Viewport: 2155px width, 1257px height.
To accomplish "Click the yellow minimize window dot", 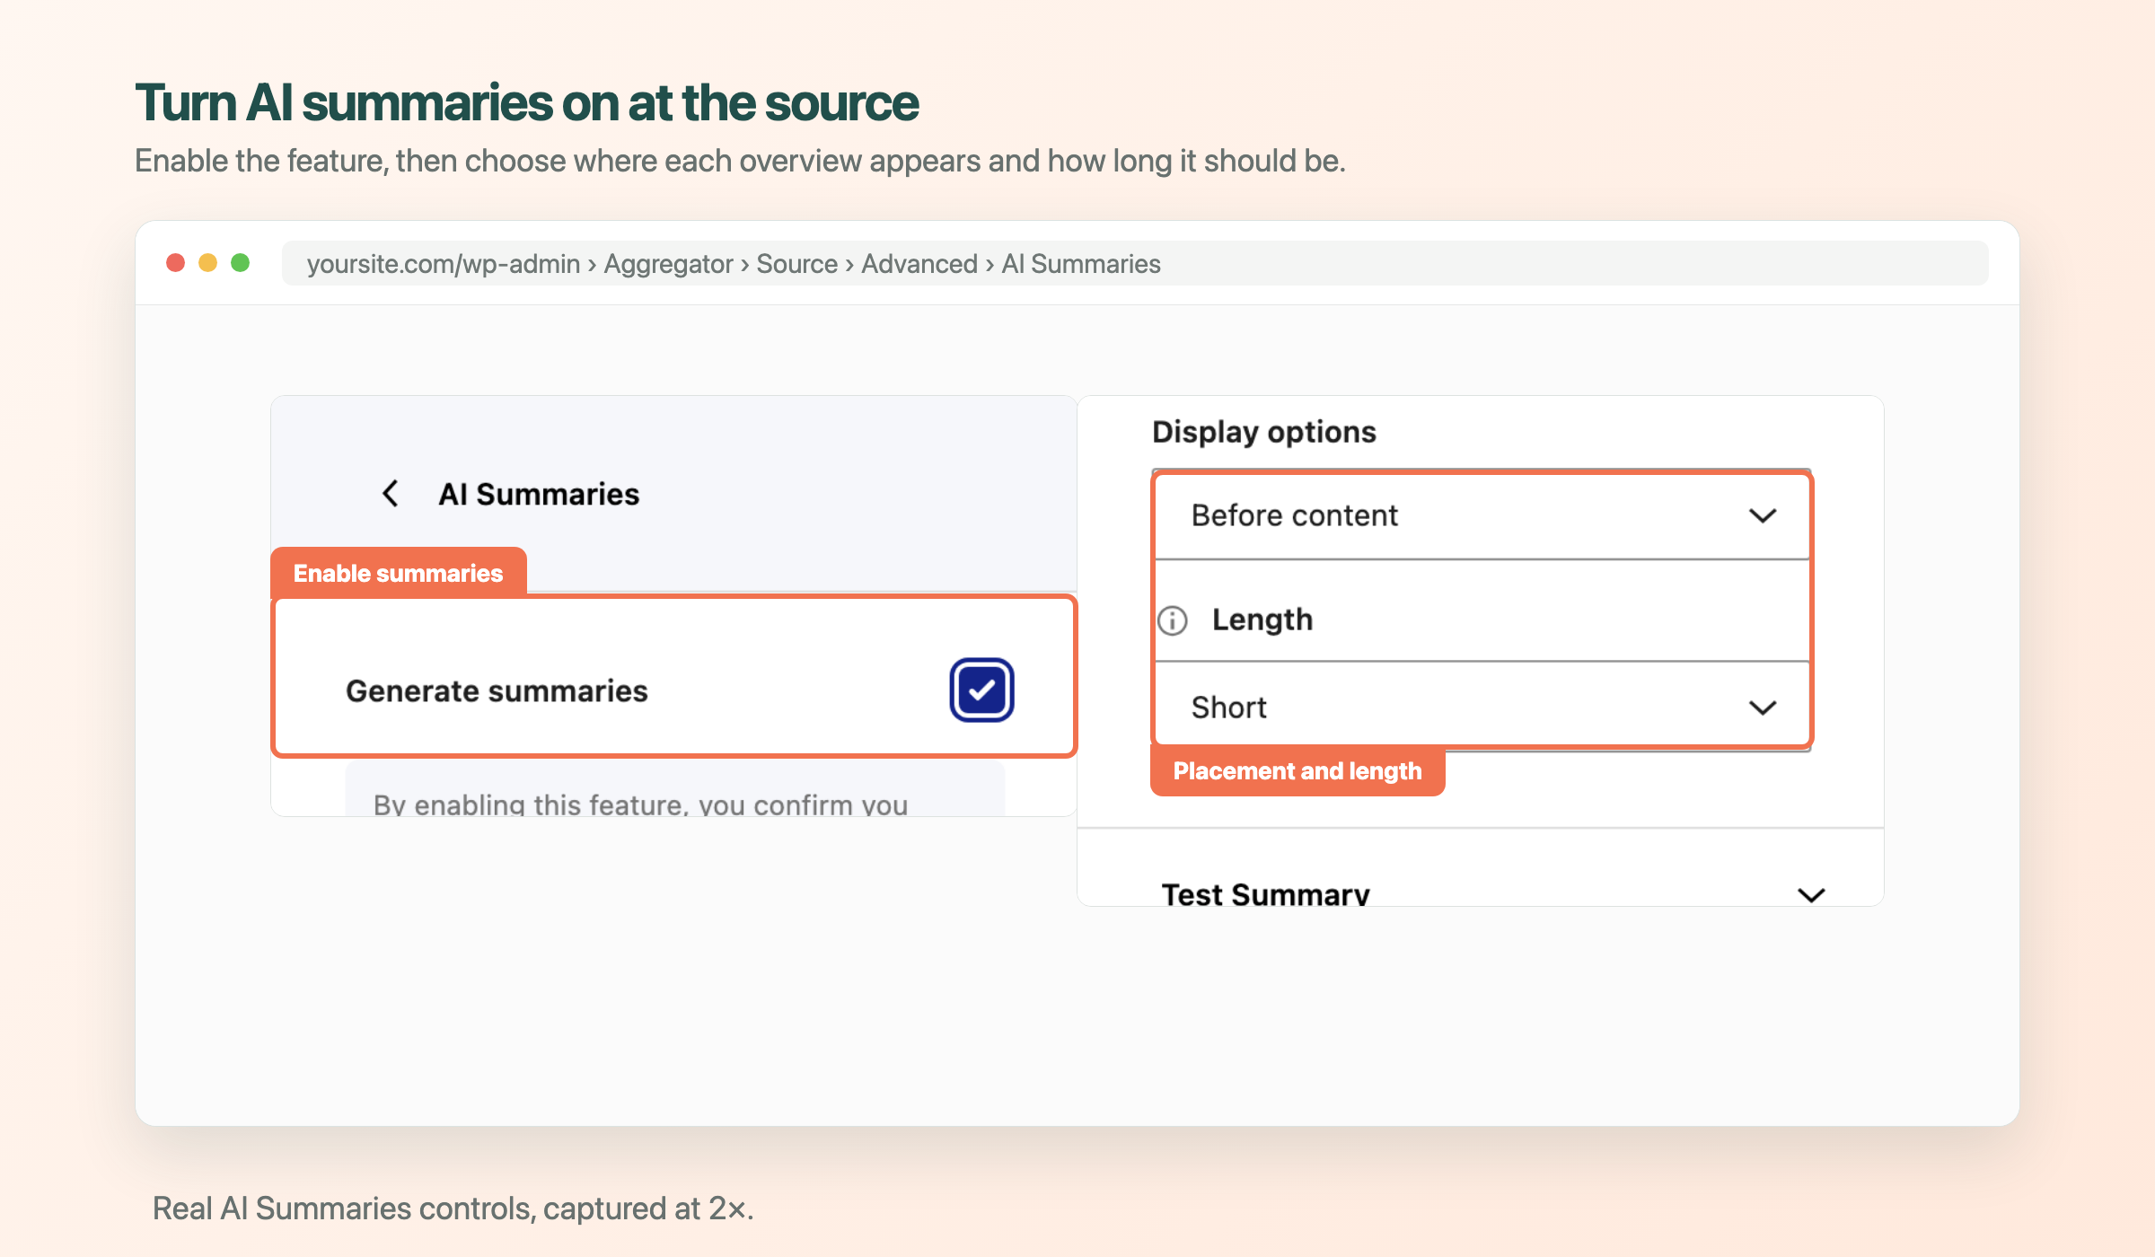I will click(207, 262).
